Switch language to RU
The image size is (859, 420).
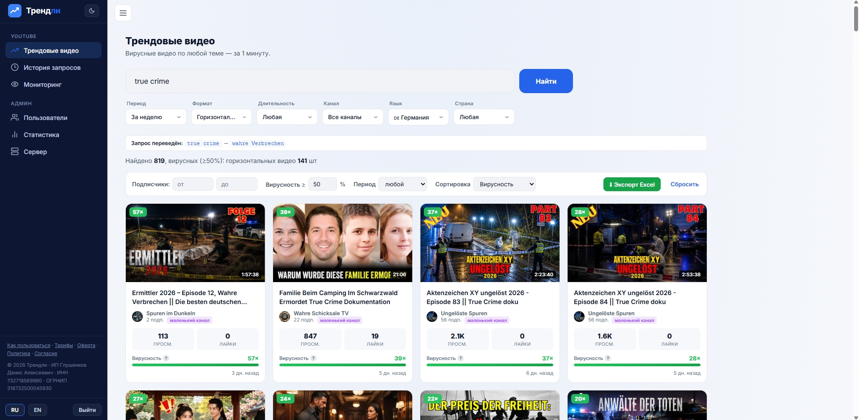click(x=15, y=410)
